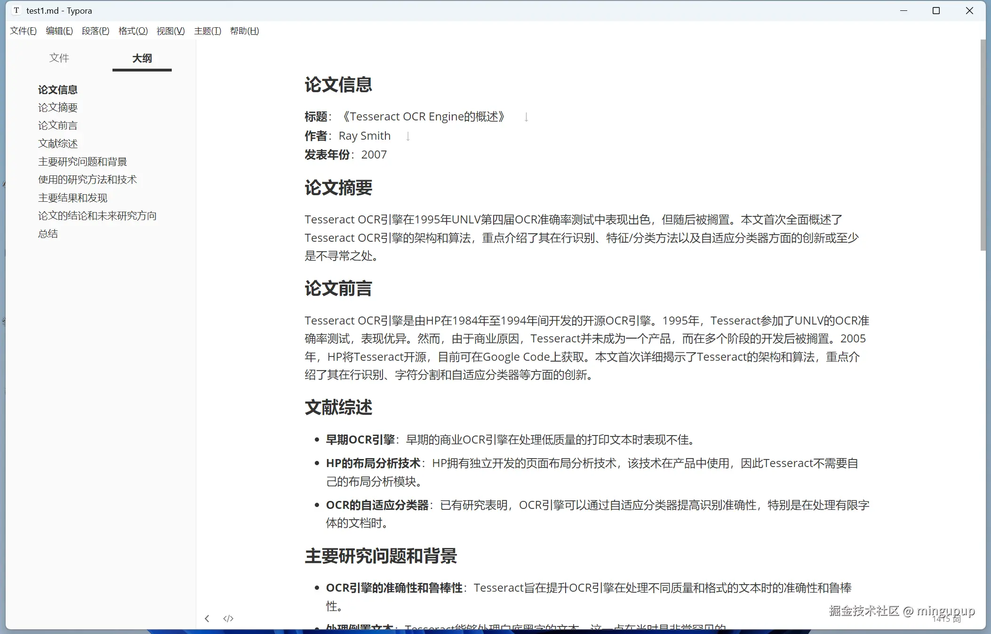Viewport: 991px width, 634px height.
Task: Open the 主题(T) menu
Action: coord(208,31)
